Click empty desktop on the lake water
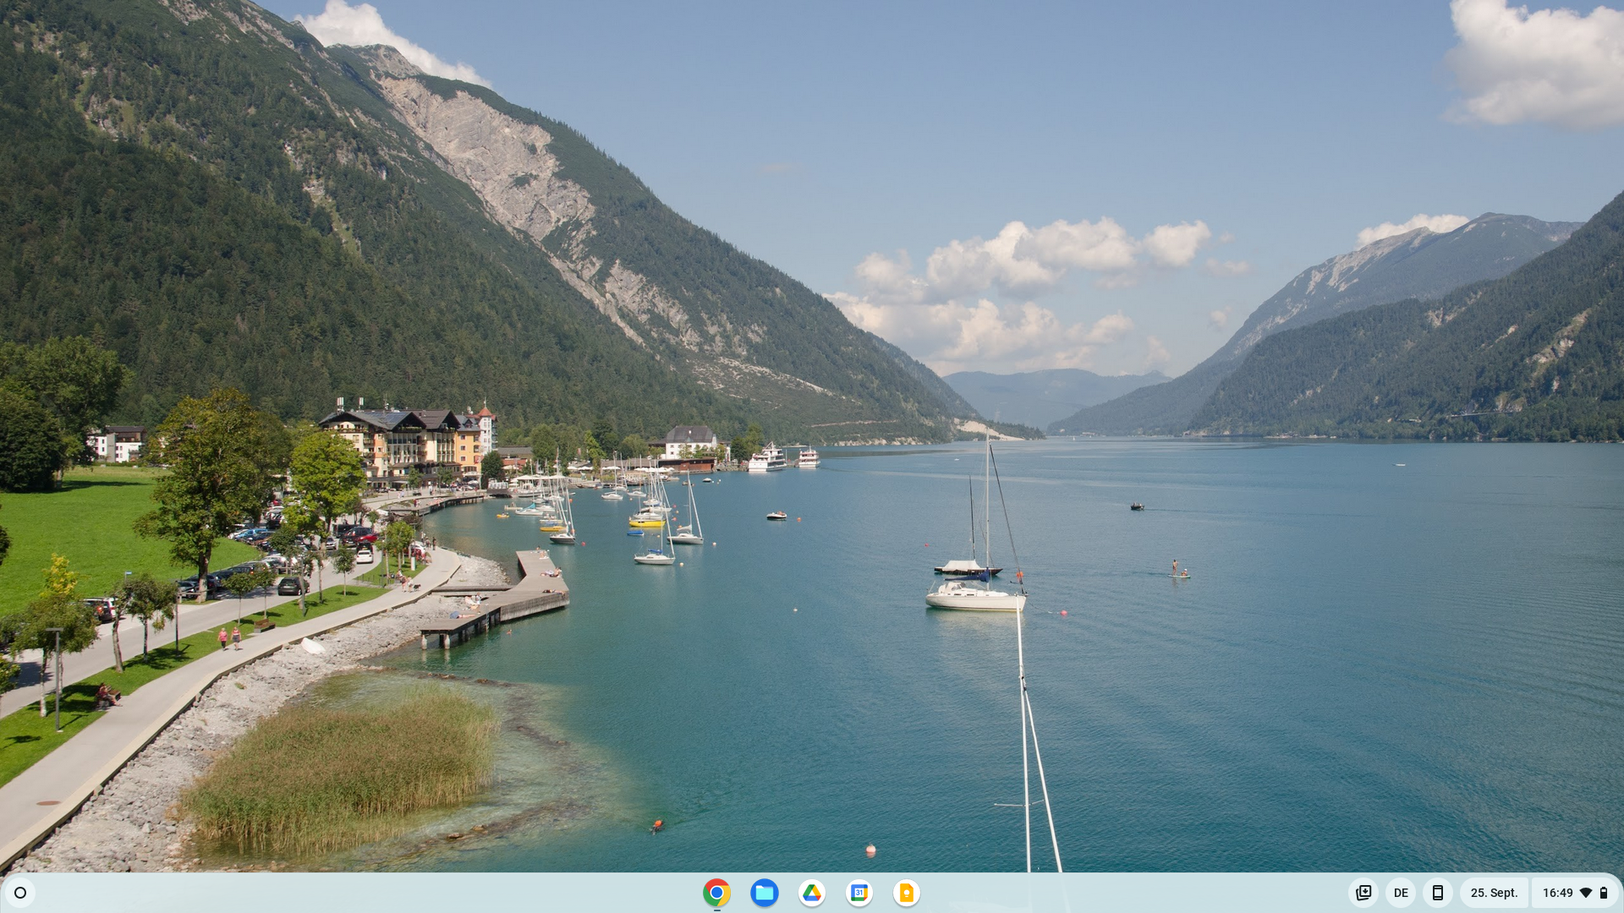1624x913 pixels. point(1269,719)
